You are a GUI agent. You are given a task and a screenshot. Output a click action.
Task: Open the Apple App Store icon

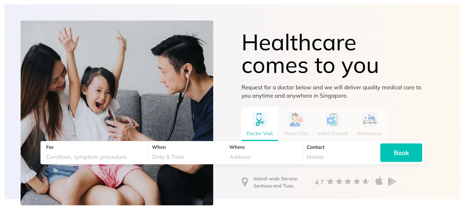pyautogui.click(x=379, y=181)
